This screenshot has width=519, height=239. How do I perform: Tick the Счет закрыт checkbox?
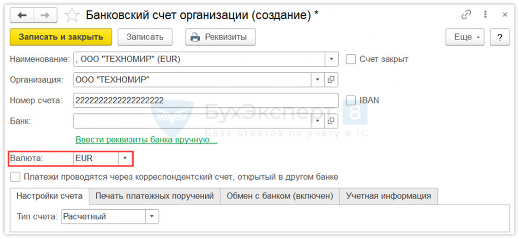click(x=351, y=59)
